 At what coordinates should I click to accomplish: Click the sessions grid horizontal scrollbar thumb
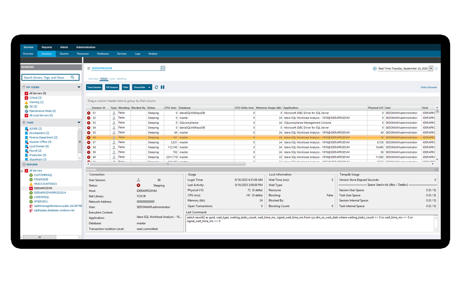[168, 164]
